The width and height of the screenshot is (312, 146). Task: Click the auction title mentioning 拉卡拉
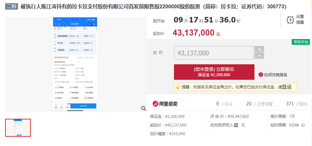coord(153,6)
